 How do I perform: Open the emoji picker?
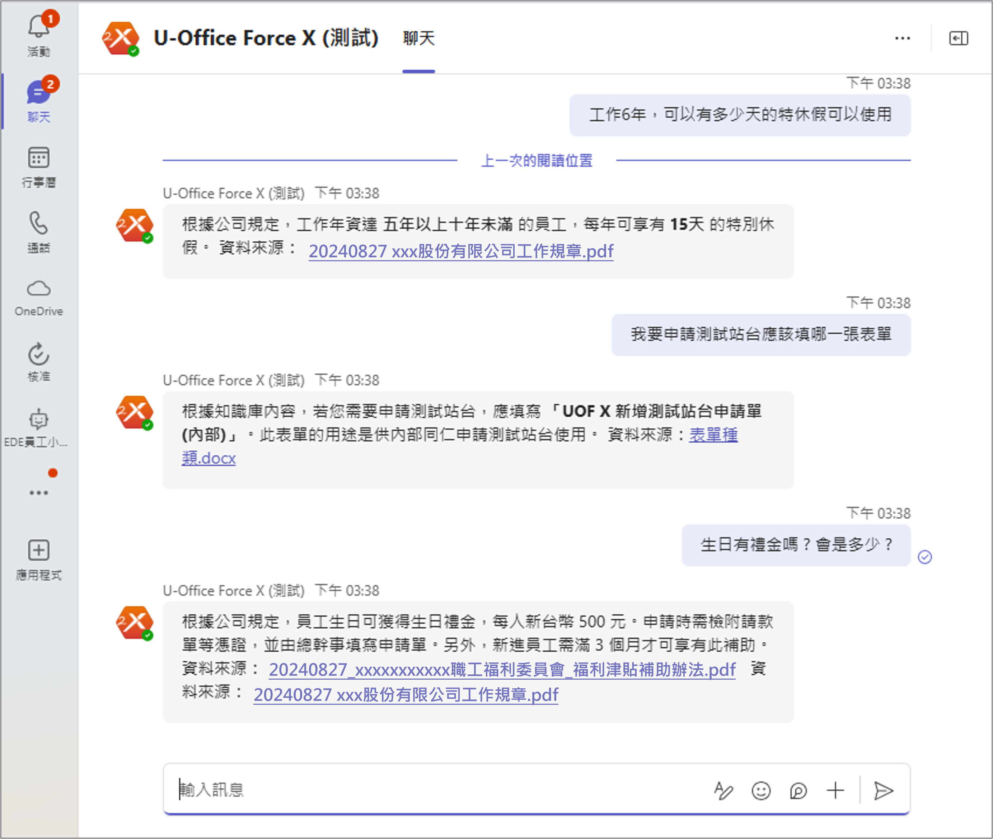point(761,791)
